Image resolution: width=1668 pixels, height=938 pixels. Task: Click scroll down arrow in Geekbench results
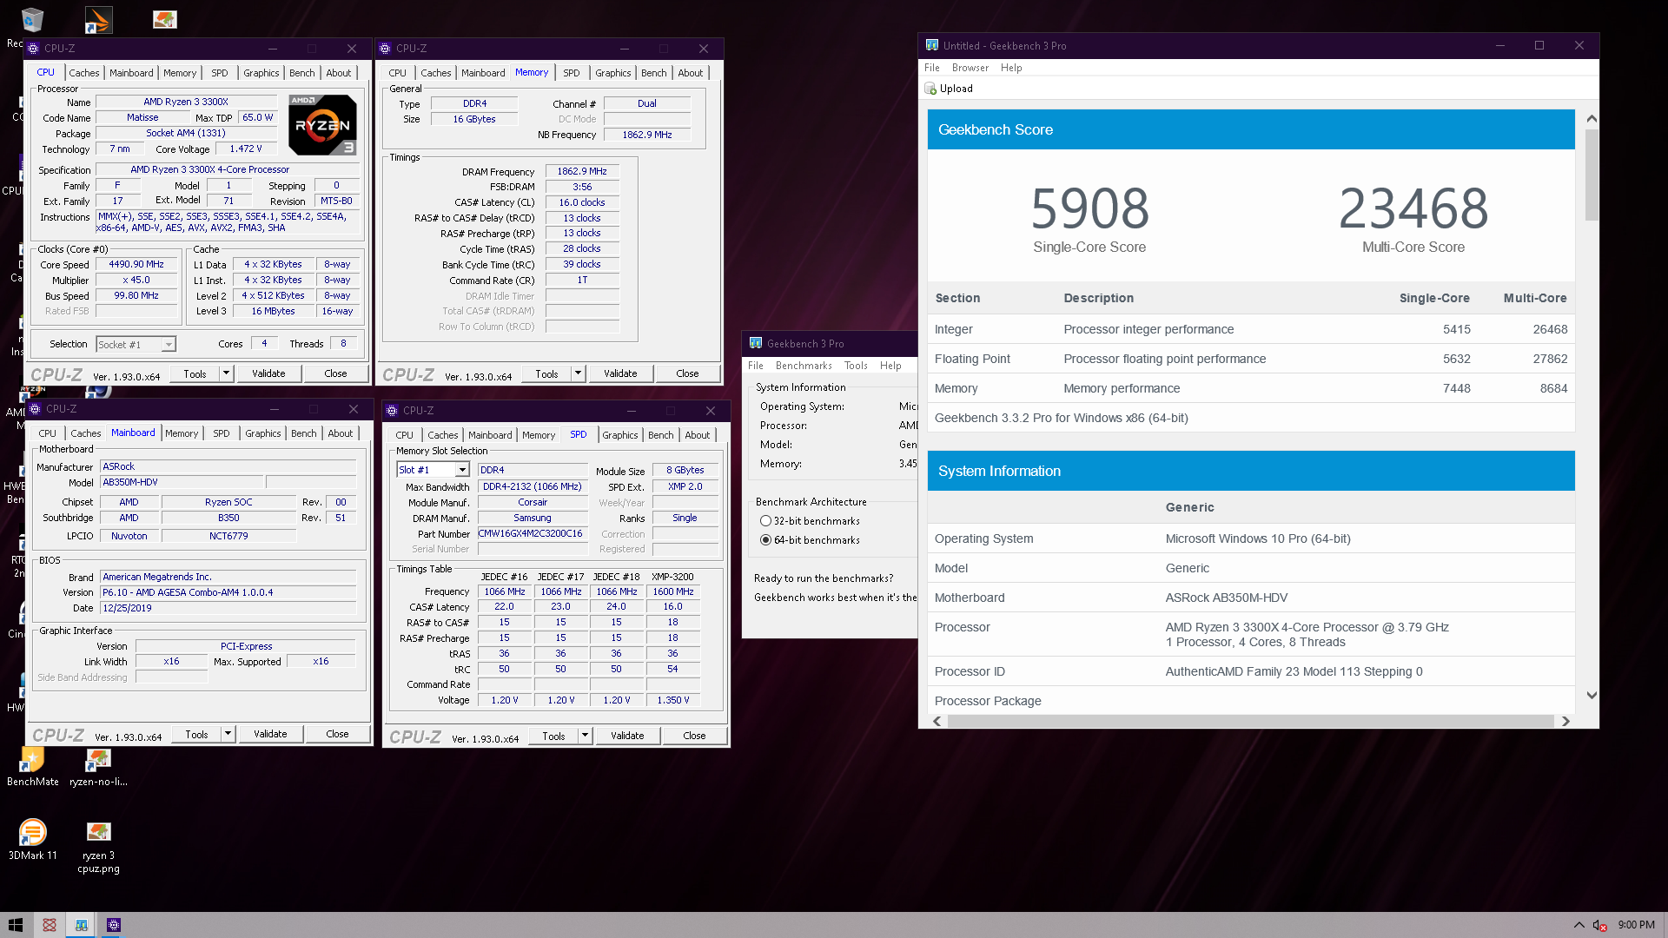(x=1592, y=695)
